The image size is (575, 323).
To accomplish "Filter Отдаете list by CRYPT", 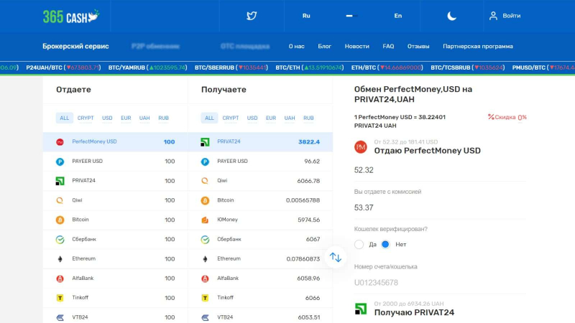I will coord(86,118).
